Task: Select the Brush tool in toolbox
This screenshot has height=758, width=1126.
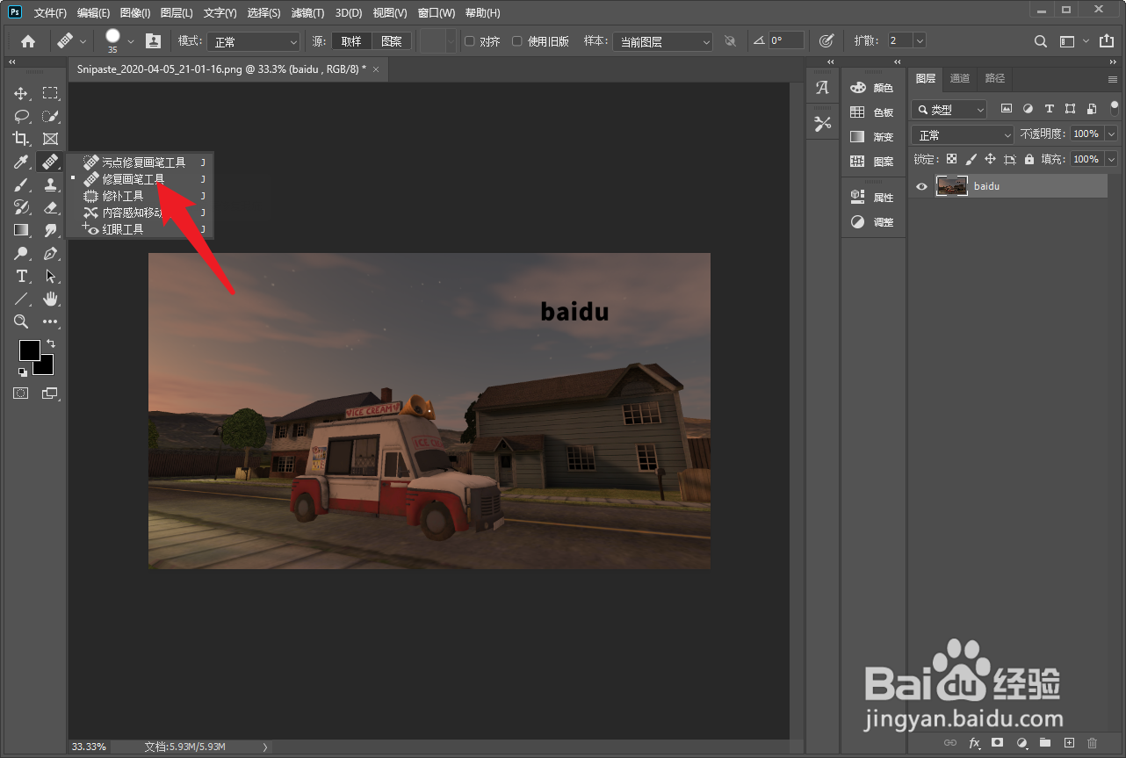Action: coord(21,184)
